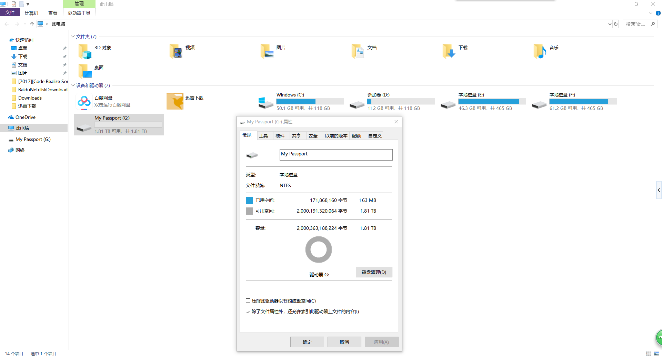Click the 磁盘清理(D) button
Screen dimensions: 662x358
(374, 272)
